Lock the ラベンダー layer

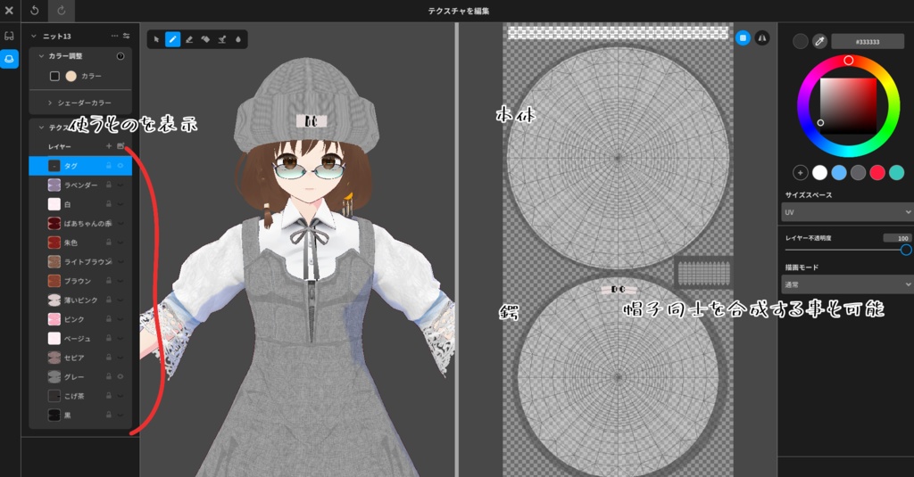pyautogui.click(x=108, y=185)
